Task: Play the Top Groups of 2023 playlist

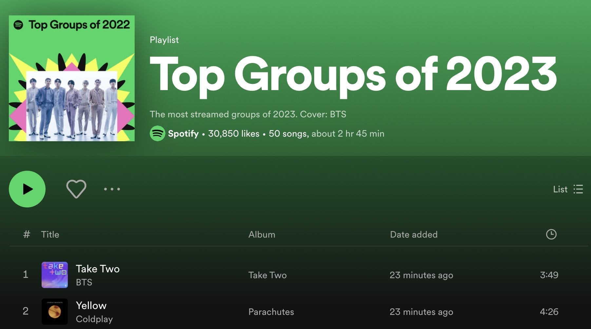Action: 27,189
